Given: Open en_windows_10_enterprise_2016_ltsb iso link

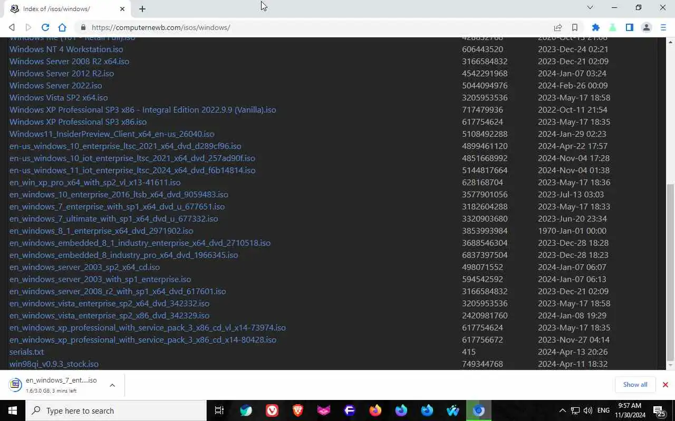Looking at the screenshot, I should [119, 194].
